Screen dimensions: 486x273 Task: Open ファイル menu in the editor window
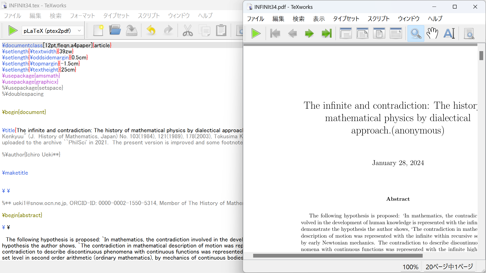[x=13, y=16]
